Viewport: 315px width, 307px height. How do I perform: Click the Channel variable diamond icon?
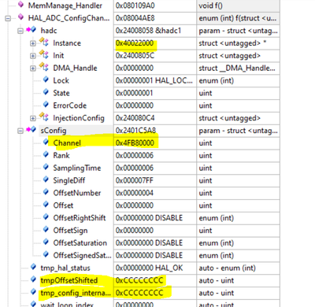[x=46, y=142]
